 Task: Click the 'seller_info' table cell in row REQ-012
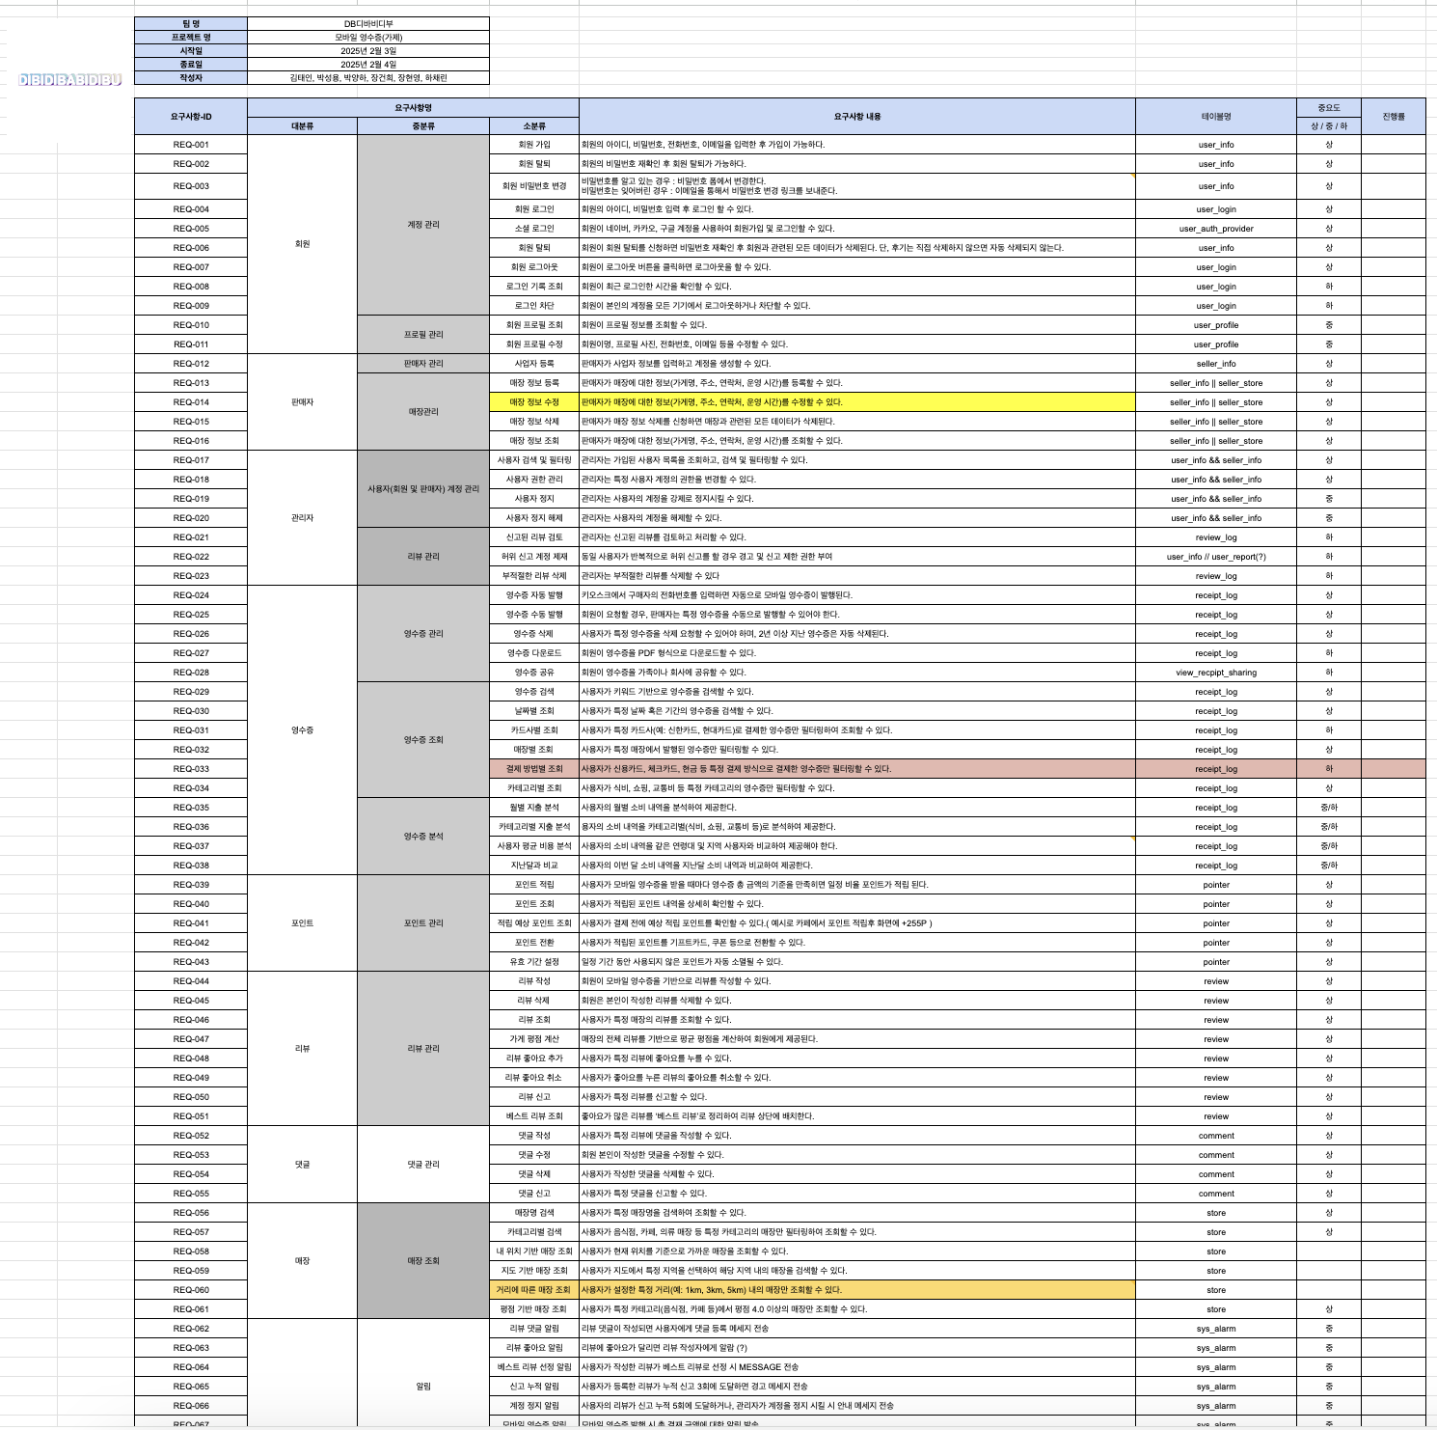point(1216,364)
